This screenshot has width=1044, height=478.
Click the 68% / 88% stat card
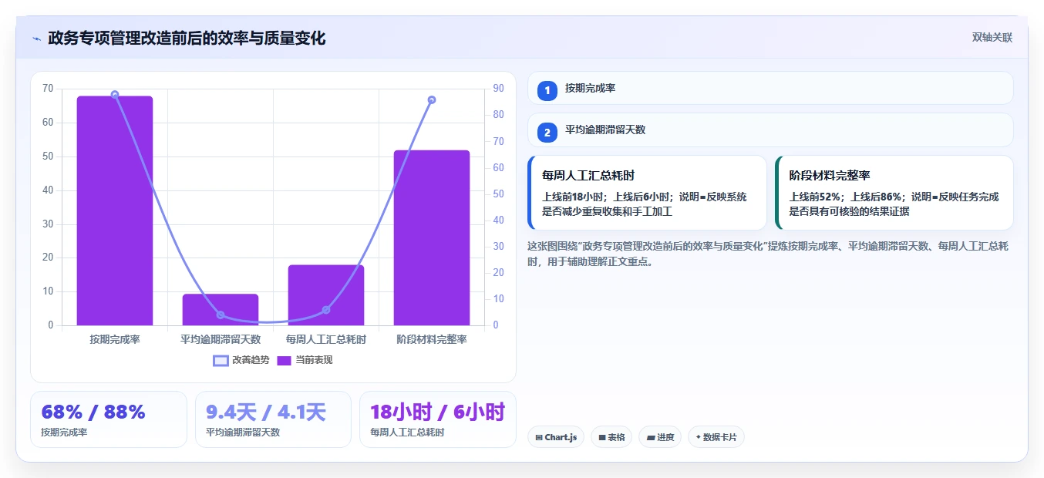click(x=109, y=419)
